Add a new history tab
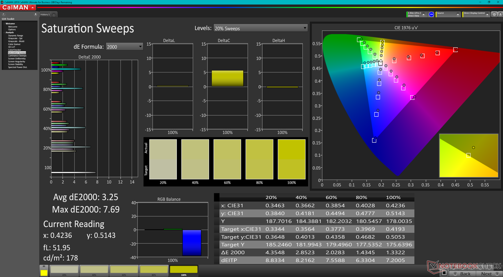Image resolution: width=503 pixels, height=277 pixels. click(x=54, y=15)
